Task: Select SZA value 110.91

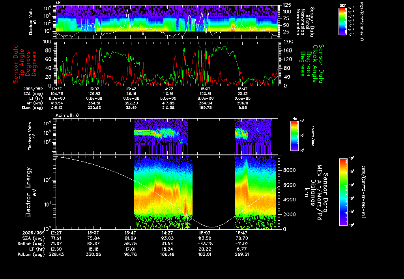Action: (x=168, y=94)
